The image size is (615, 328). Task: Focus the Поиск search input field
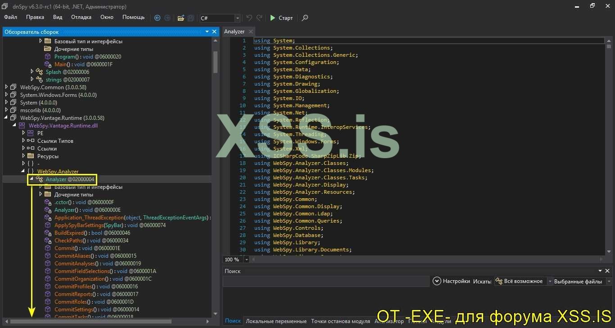point(326,281)
